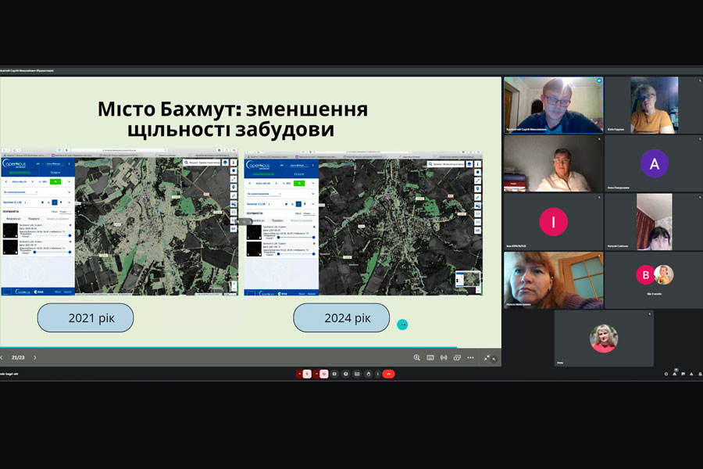Click the '2021 рік' label on slide

point(85,318)
